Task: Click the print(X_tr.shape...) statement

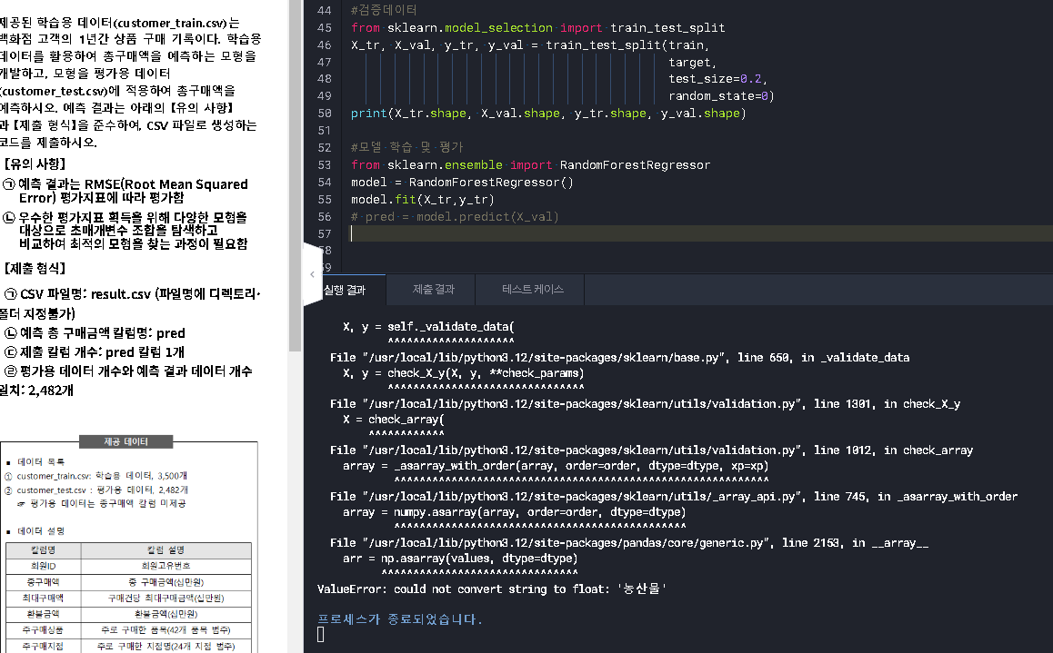Action: tap(548, 114)
